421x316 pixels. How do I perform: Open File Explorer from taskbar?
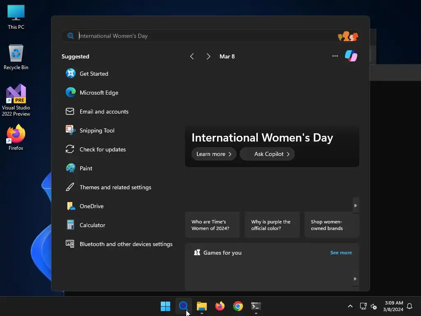coord(201,306)
